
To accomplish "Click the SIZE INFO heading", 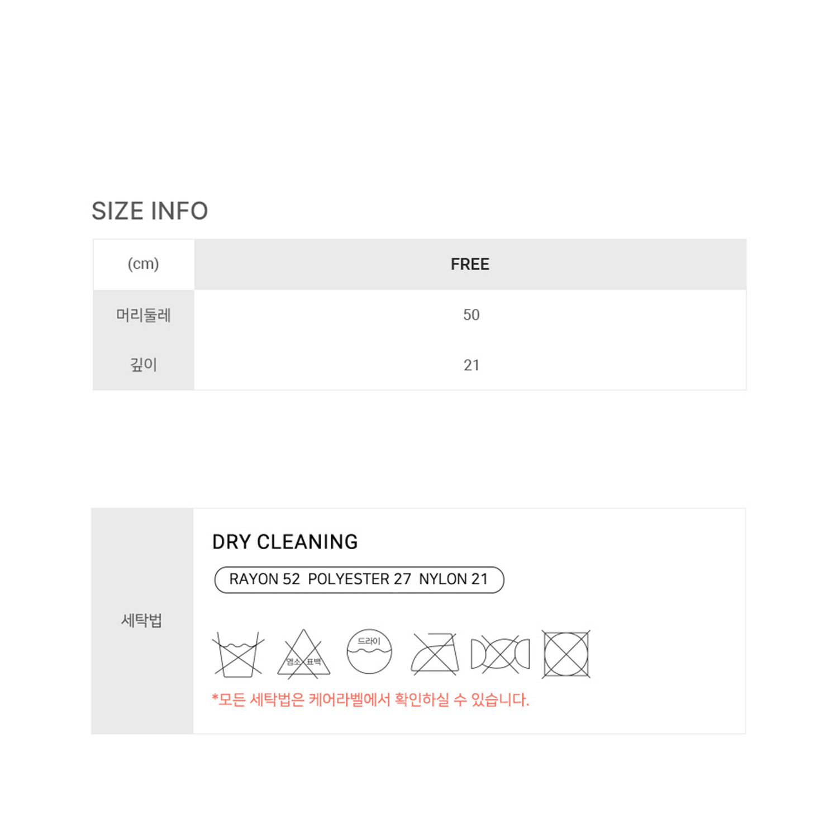I will (150, 211).
